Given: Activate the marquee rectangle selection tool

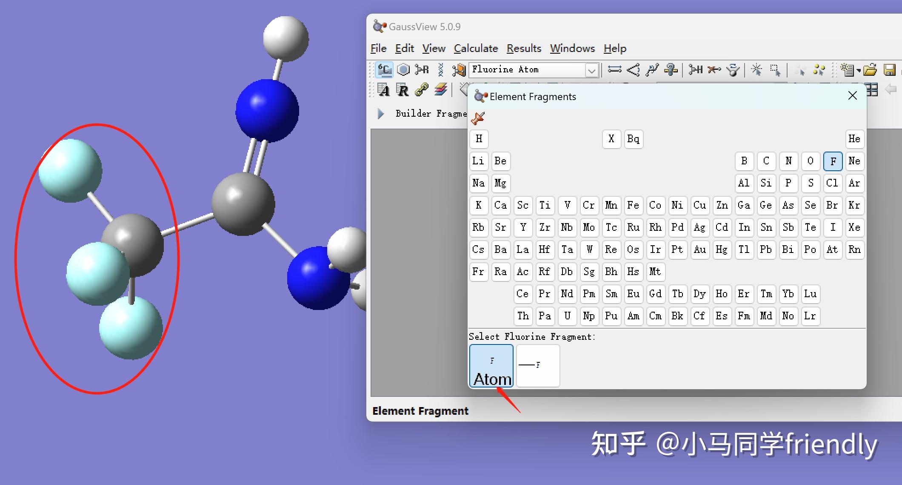Looking at the screenshot, I should pyautogui.click(x=775, y=70).
